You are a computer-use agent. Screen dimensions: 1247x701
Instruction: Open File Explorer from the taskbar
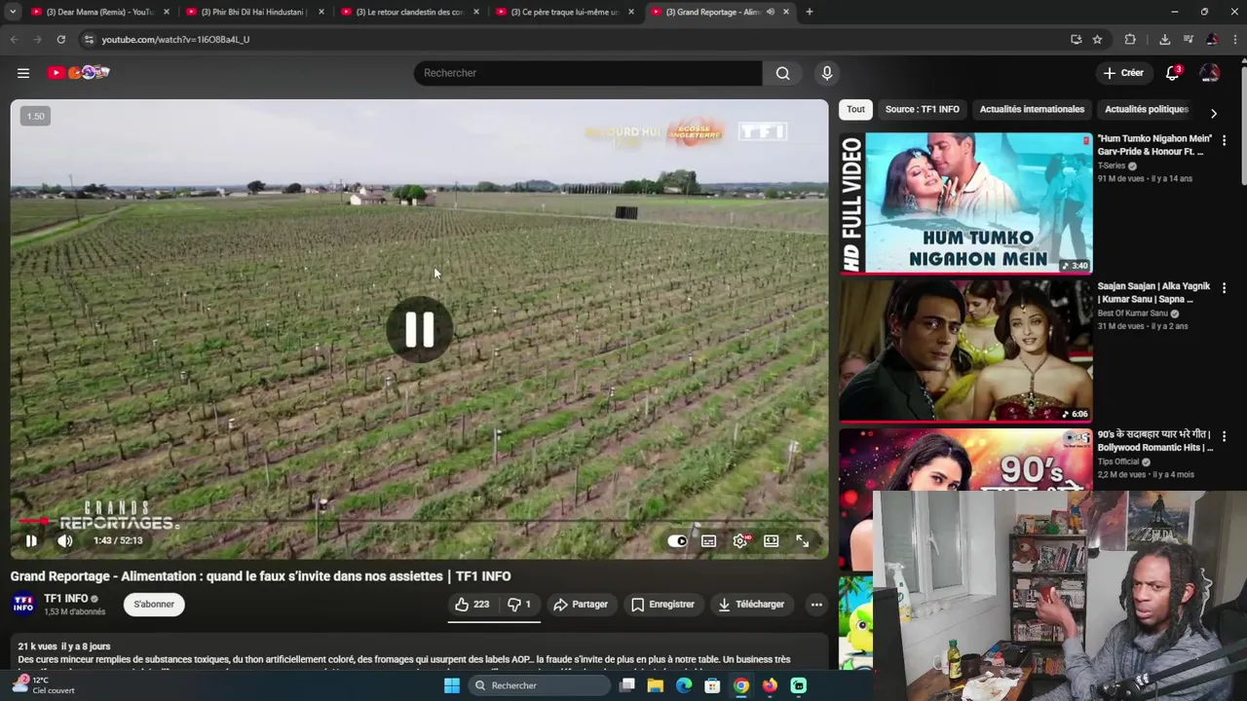[656, 685]
